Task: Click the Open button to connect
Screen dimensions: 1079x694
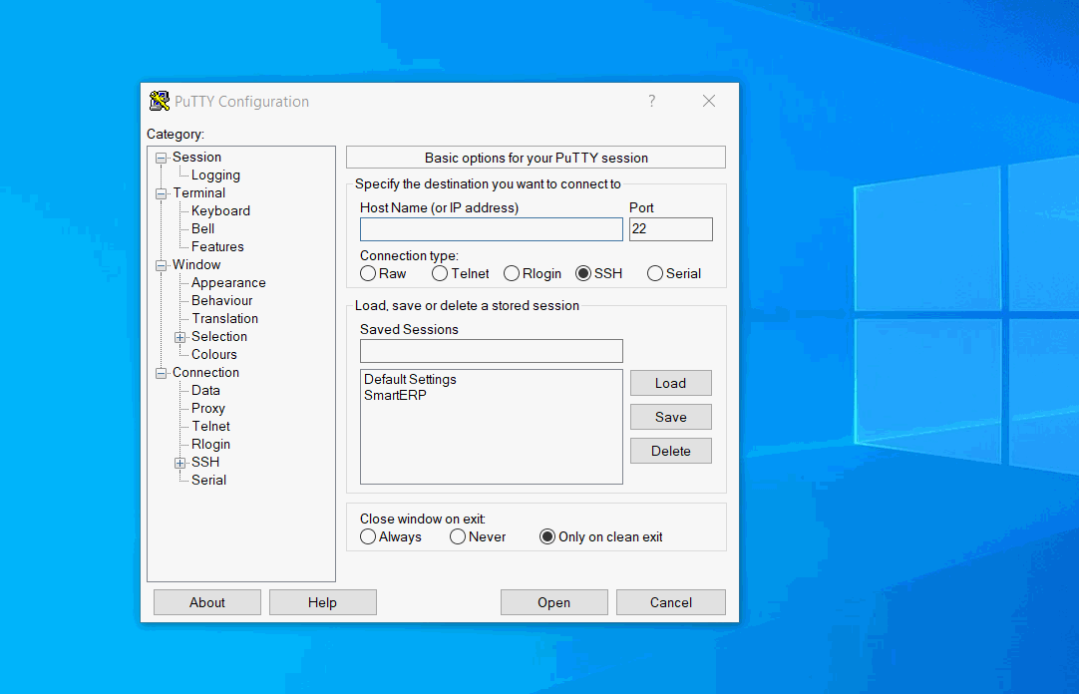Action: tap(553, 602)
